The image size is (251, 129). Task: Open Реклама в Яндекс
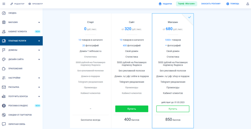coord(21,106)
